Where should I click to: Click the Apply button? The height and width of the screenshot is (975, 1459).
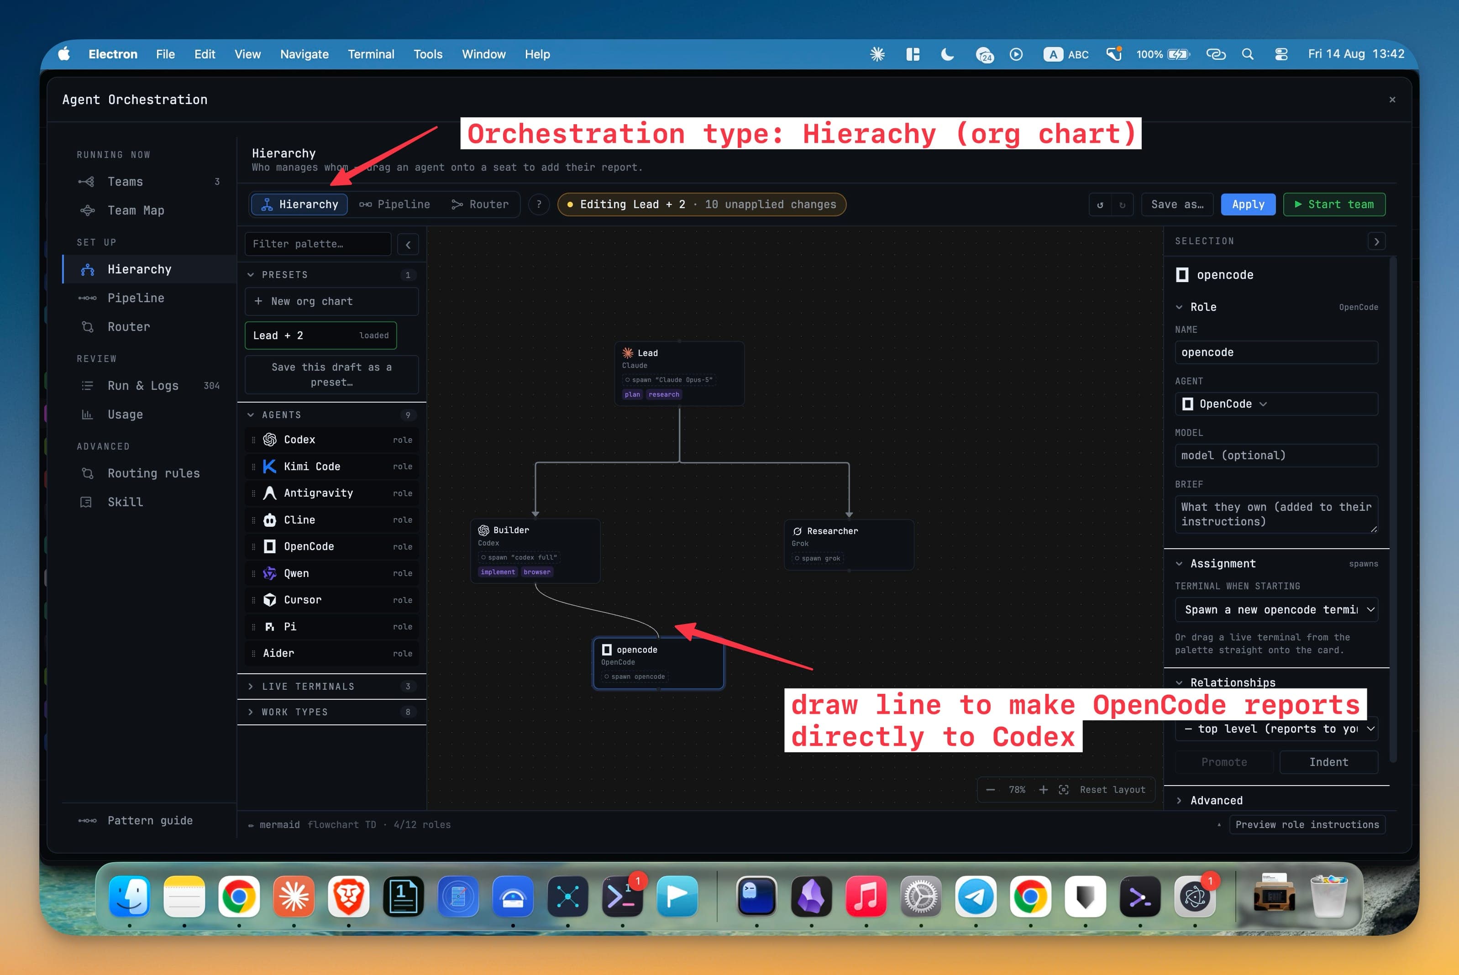tap(1248, 204)
